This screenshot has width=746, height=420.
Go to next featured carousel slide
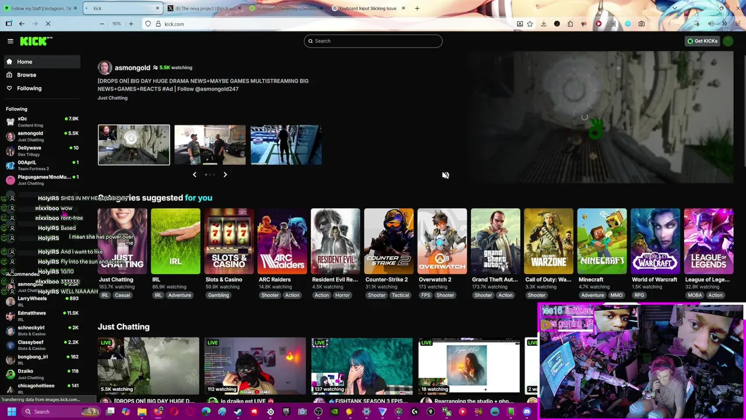point(225,174)
